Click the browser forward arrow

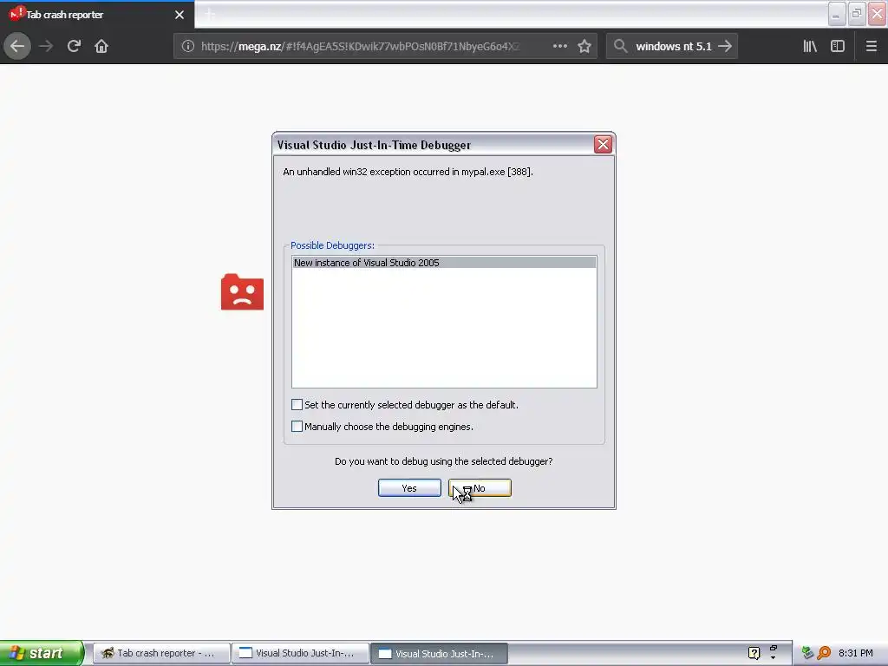point(46,46)
